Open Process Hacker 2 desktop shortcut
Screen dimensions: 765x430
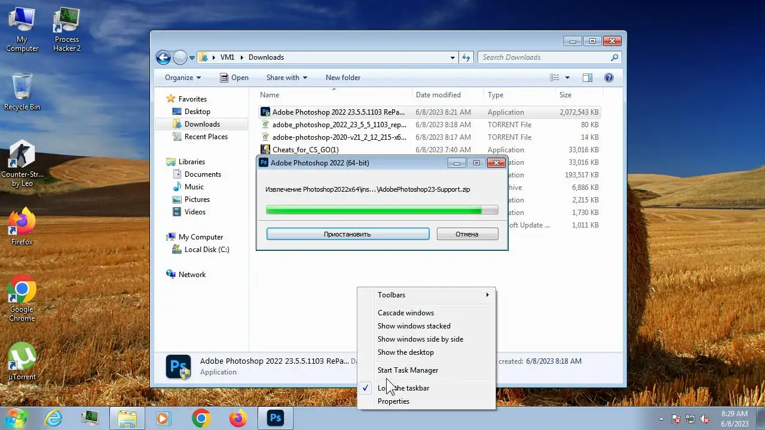[66, 30]
